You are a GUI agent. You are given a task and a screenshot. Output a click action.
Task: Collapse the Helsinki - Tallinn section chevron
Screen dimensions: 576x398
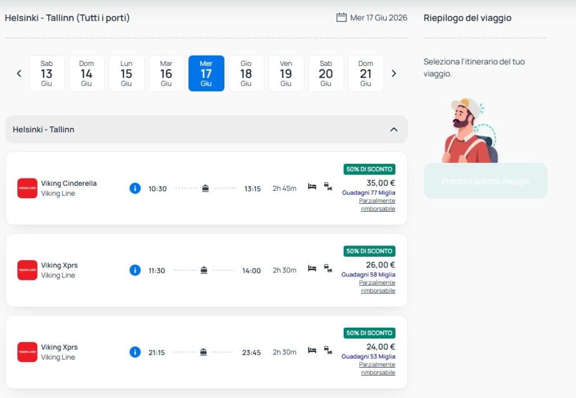[394, 129]
